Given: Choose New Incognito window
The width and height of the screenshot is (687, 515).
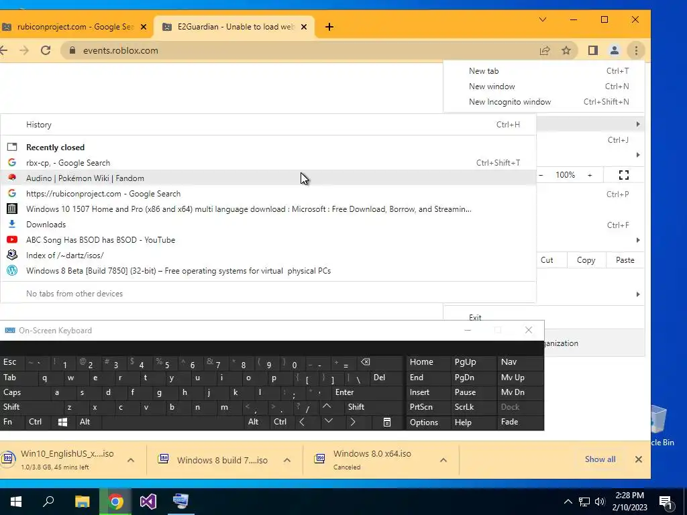Looking at the screenshot, I should [543, 102].
